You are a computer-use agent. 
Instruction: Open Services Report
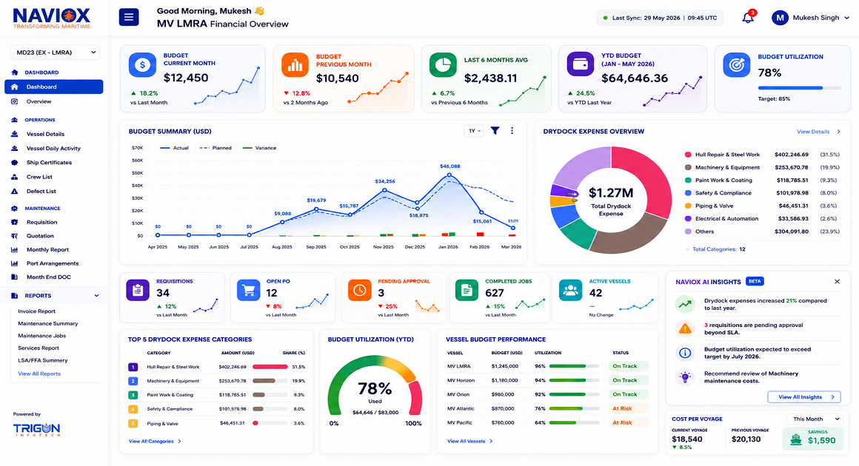tap(39, 348)
